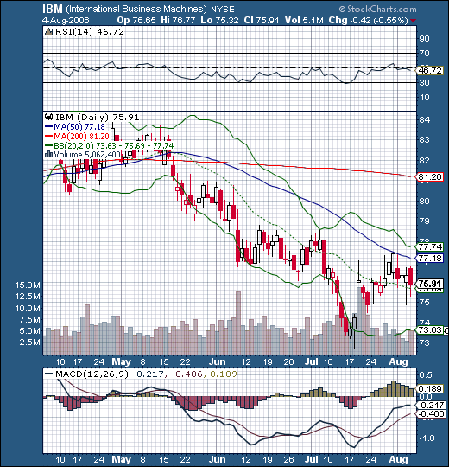Click the RSI indicator icon beside RSI(14)
Image resolution: width=449 pixels, height=467 pixels.
pyautogui.click(x=48, y=31)
